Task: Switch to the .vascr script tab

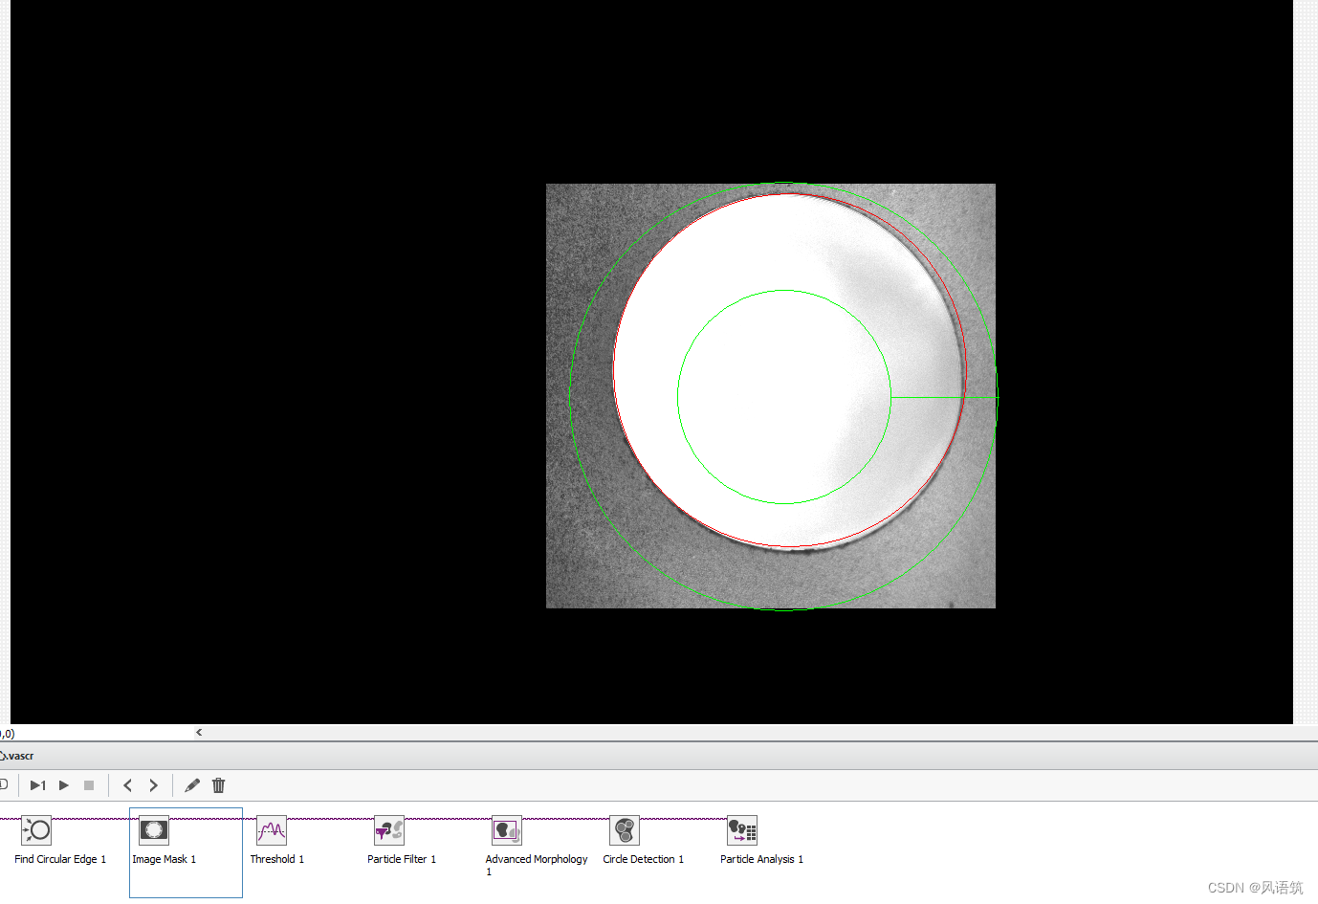Action: [17, 755]
